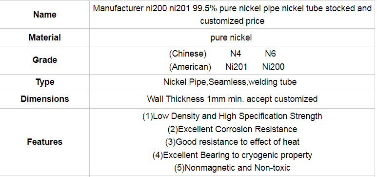Click the Features header cell
377x177 pixels.
coord(45,142)
